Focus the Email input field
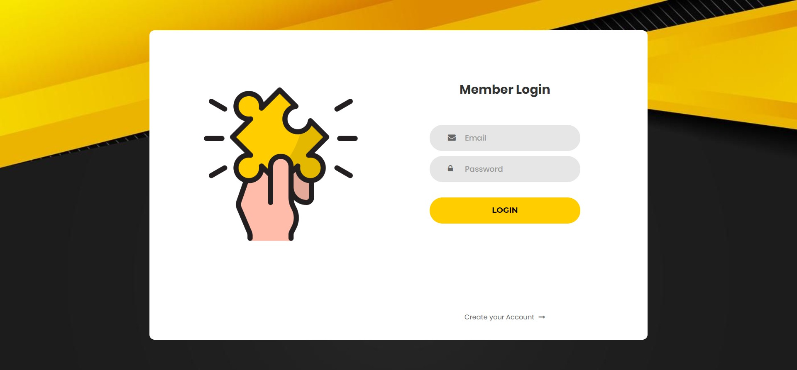 point(505,138)
